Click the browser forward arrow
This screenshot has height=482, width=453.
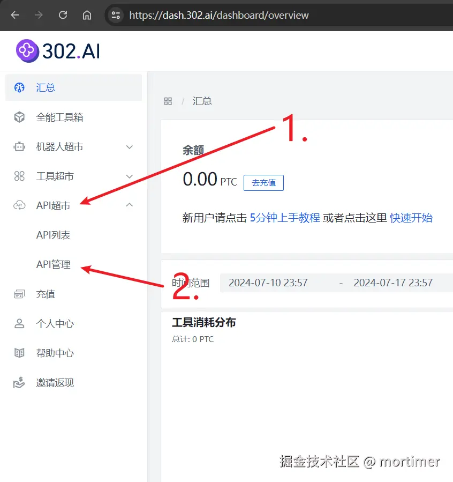click(39, 15)
